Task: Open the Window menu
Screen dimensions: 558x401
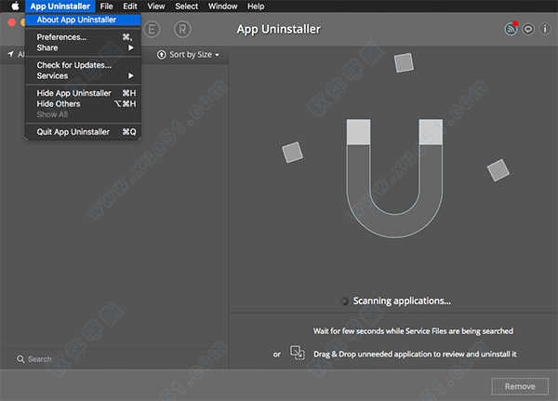Action: (x=222, y=7)
